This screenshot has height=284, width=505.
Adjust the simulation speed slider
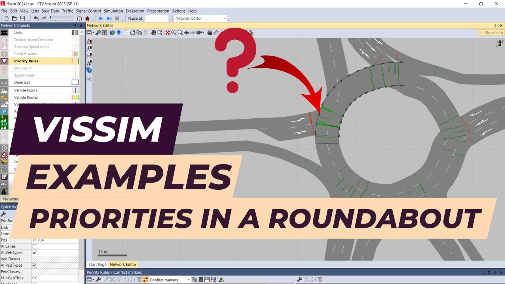62,18
